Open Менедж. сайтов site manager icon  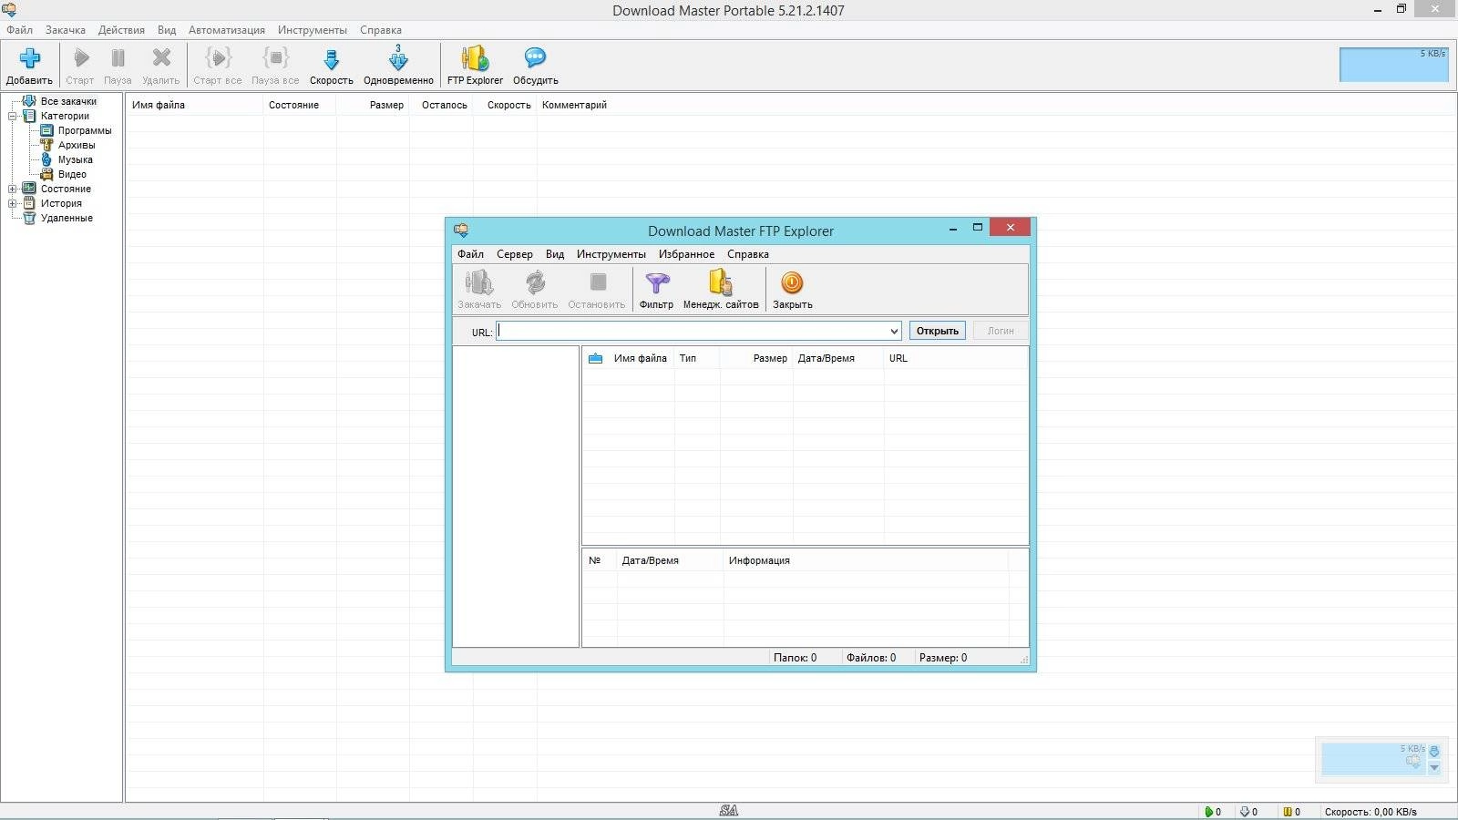[x=721, y=282]
